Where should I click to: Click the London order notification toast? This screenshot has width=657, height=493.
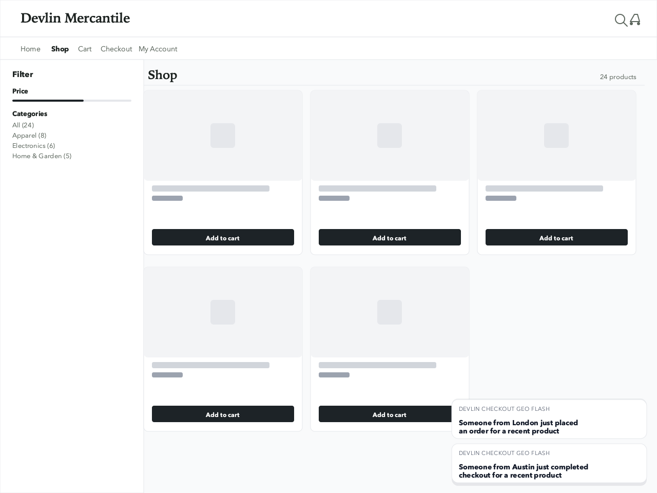point(549,419)
